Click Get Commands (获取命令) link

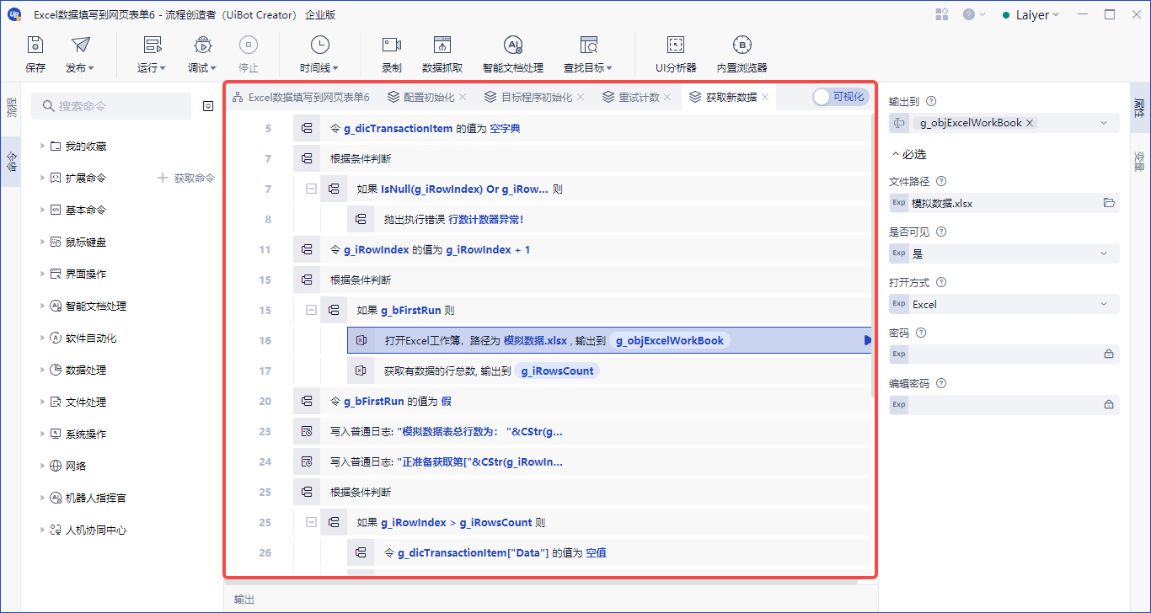pyautogui.click(x=187, y=179)
